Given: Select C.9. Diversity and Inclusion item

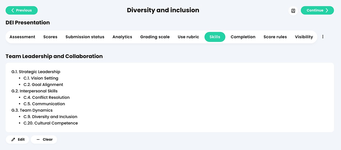Looking at the screenshot, I should (x=50, y=117).
